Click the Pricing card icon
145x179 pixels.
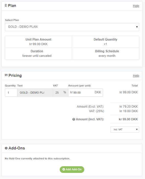[x=6, y=75]
